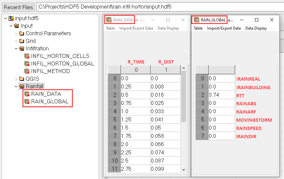Maximize the RAIN_GLOBAL window
The image size is (284, 179).
(257, 20)
